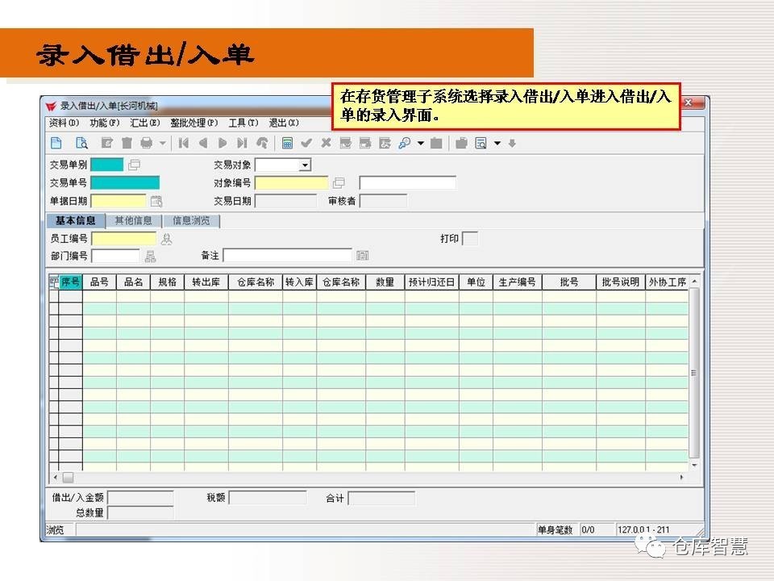
Task: Switch to the 其他信息 tab
Action: tap(133, 220)
